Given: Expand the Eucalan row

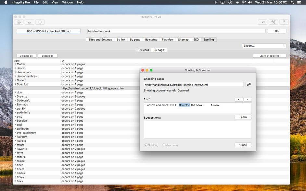Looking at the screenshot, I should pos(15,120).
